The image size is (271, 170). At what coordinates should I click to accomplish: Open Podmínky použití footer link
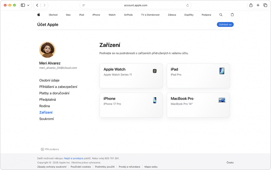(105, 167)
